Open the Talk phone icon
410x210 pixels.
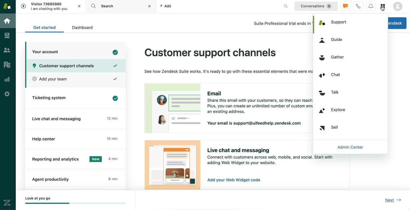coord(358,6)
